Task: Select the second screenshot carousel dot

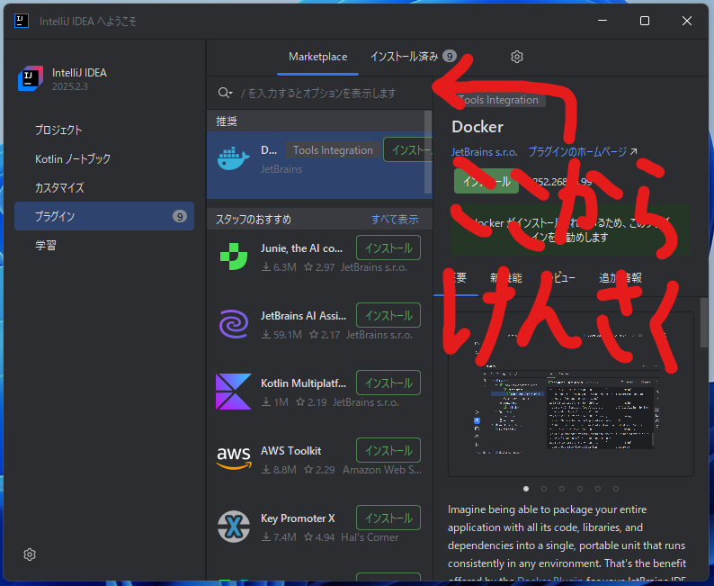Action: point(544,489)
